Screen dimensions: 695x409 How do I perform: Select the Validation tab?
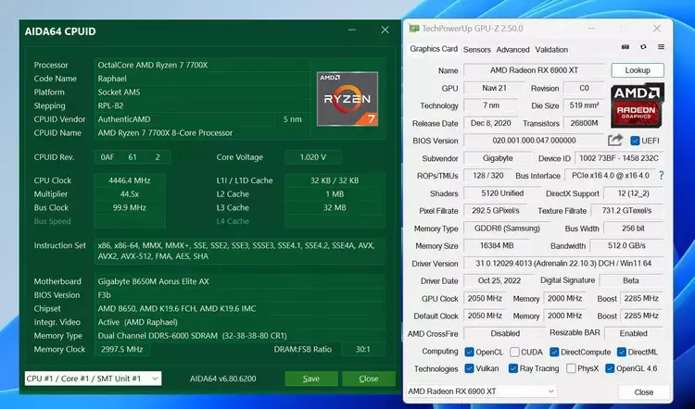coord(551,49)
